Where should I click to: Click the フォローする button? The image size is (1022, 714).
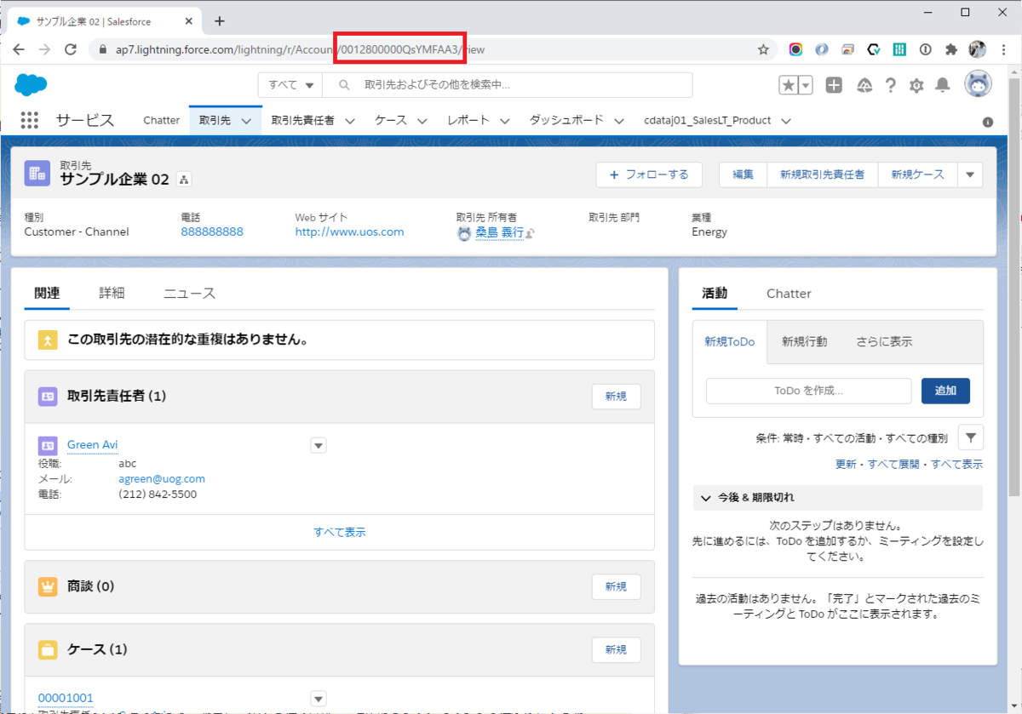[648, 174]
